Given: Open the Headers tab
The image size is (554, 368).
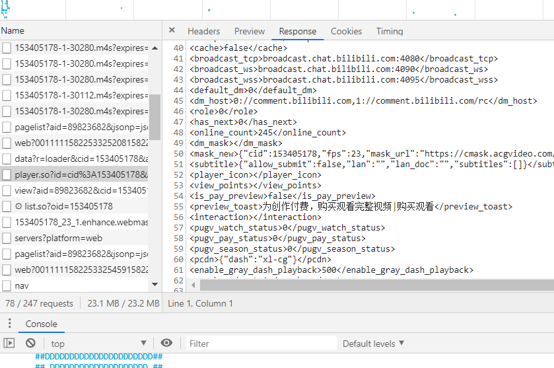Looking at the screenshot, I should (x=203, y=31).
